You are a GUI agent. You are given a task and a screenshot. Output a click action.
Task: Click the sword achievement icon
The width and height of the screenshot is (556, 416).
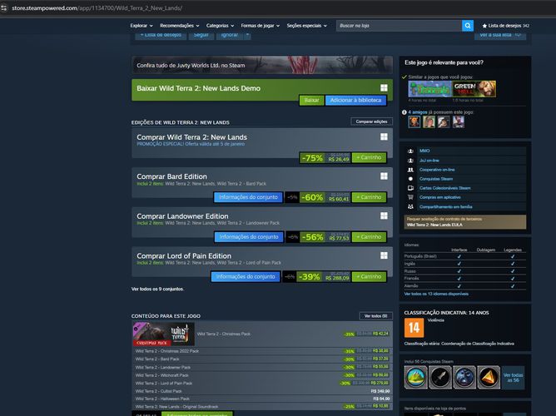click(x=440, y=378)
